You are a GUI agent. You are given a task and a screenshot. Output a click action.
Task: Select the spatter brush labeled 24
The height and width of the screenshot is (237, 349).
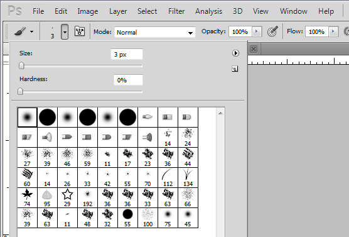click(188, 137)
